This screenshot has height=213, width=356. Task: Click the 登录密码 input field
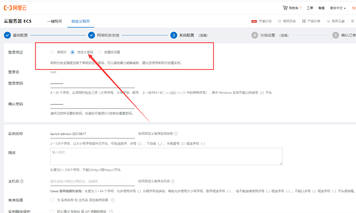93,84
